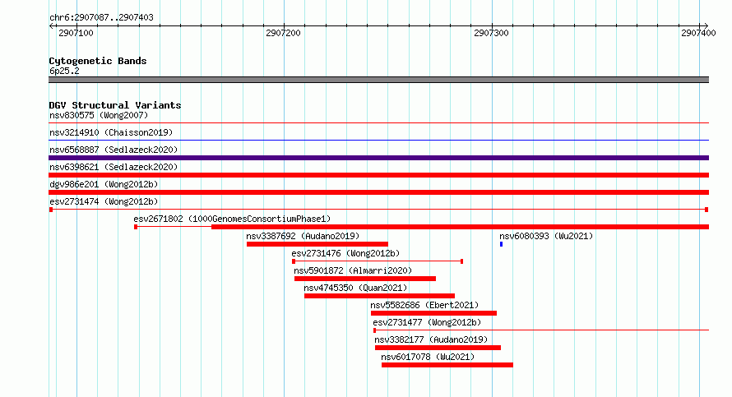Click the Cytogenetic Bands track title
Screen dimensions: 732x397
point(98,61)
